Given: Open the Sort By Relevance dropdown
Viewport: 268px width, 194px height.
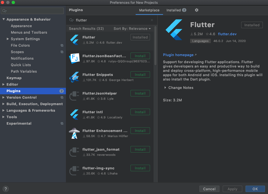Looking at the screenshot, I should (132, 29).
